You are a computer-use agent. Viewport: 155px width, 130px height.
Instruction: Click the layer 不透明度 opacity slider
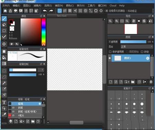tap(133, 42)
